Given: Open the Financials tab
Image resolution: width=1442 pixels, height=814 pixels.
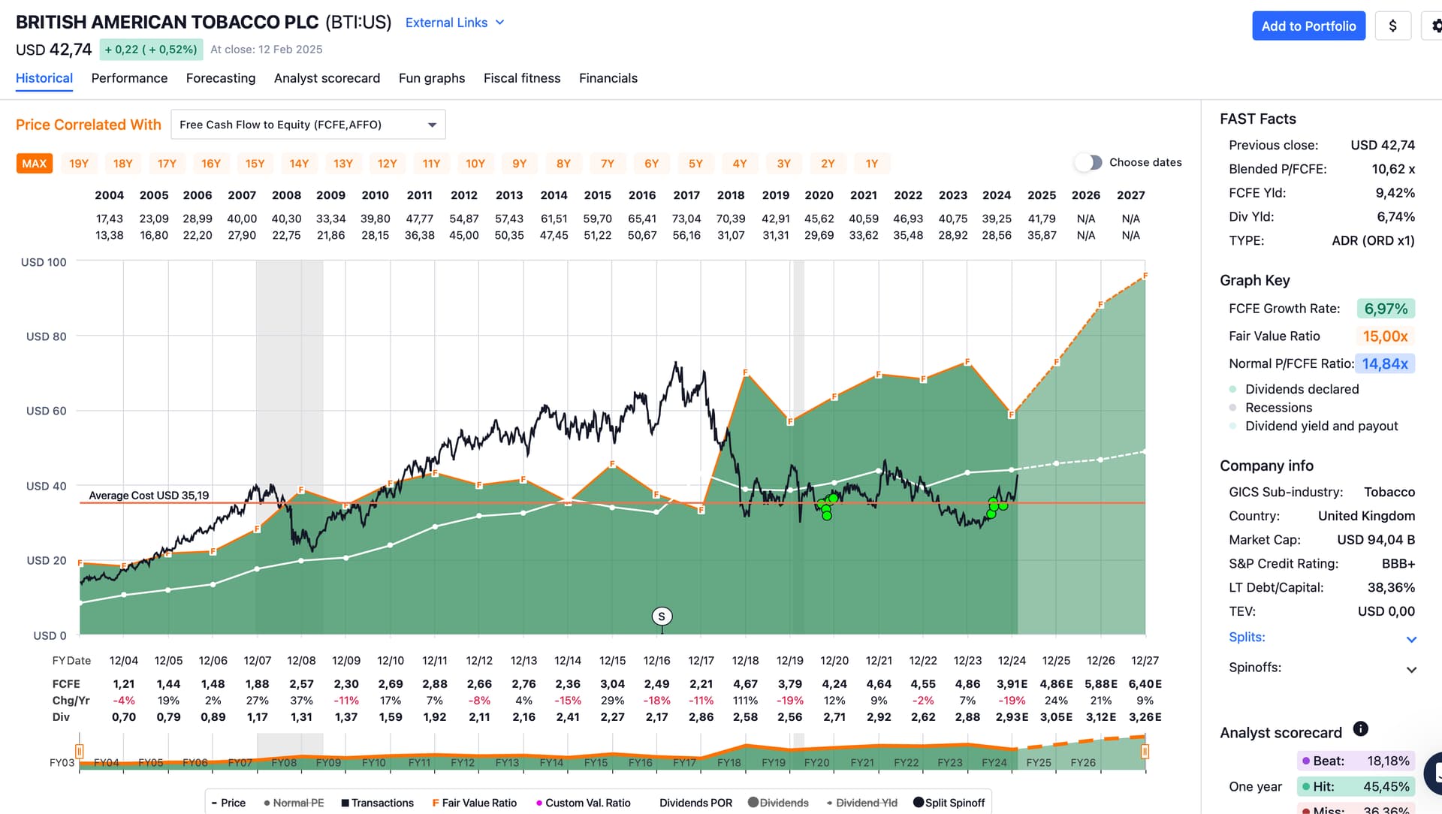Looking at the screenshot, I should click(608, 78).
